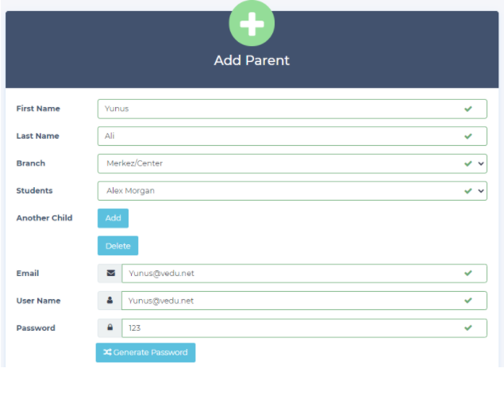This screenshot has width=504, height=395.
Task: Click the green plus icon above Add Parent
Action: (252, 25)
